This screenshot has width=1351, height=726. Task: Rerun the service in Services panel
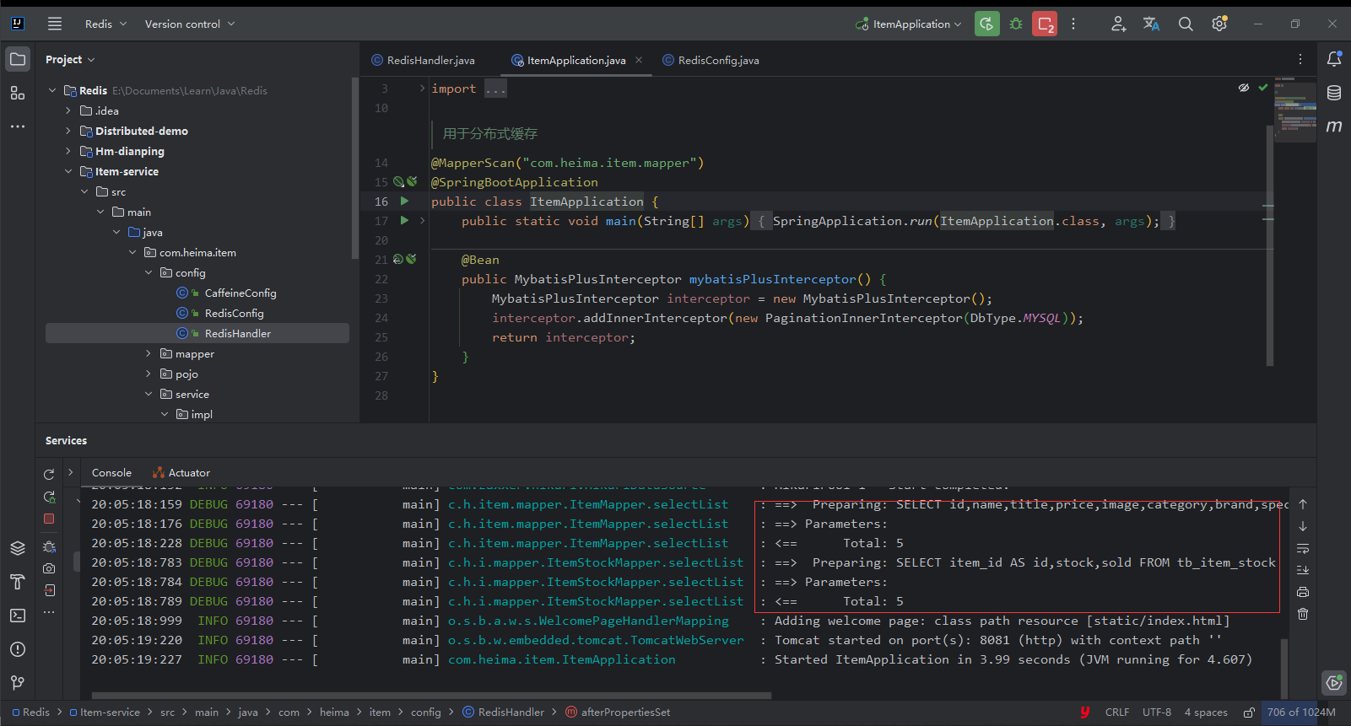pos(49,475)
